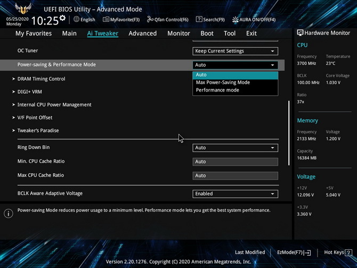Click the +12V reading 12.096 V
Screen dimensions: 357x268
[305, 195]
